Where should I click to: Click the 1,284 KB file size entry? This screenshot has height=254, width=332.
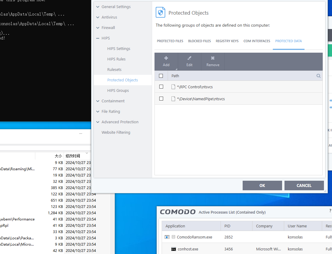tap(55, 213)
